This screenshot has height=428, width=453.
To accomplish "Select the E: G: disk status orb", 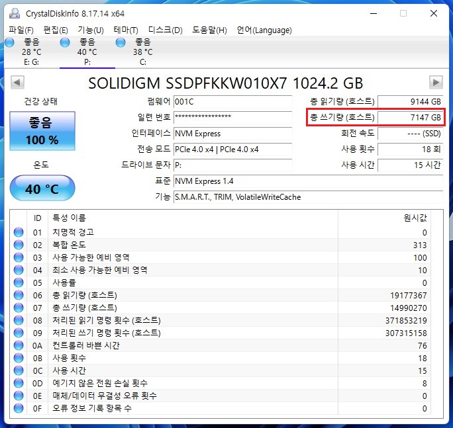I will pyautogui.click(x=9, y=42).
